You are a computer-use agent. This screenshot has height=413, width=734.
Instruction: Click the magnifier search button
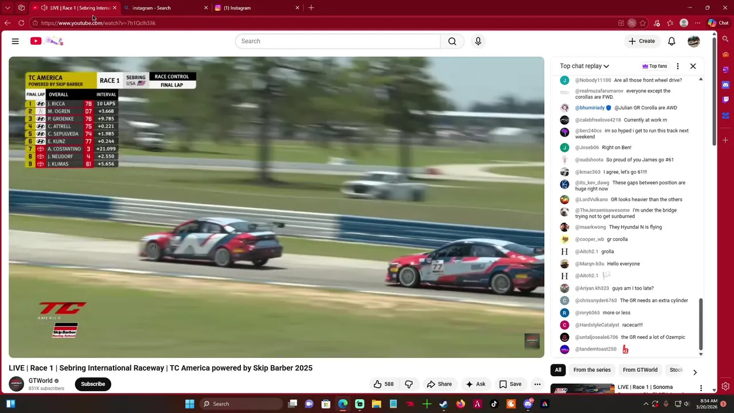pos(452,41)
